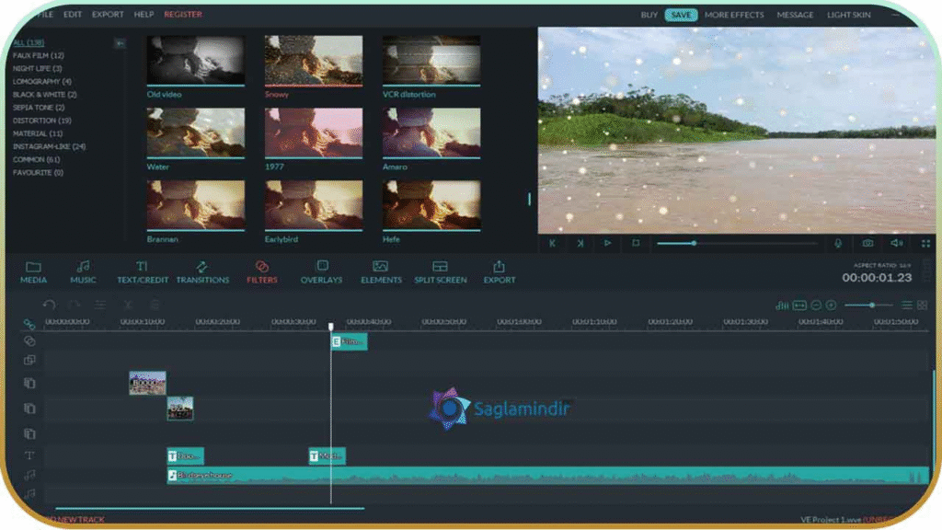Take a snapshot with the camera icon
942x530 pixels.
pyautogui.click(x=866, y=243)
